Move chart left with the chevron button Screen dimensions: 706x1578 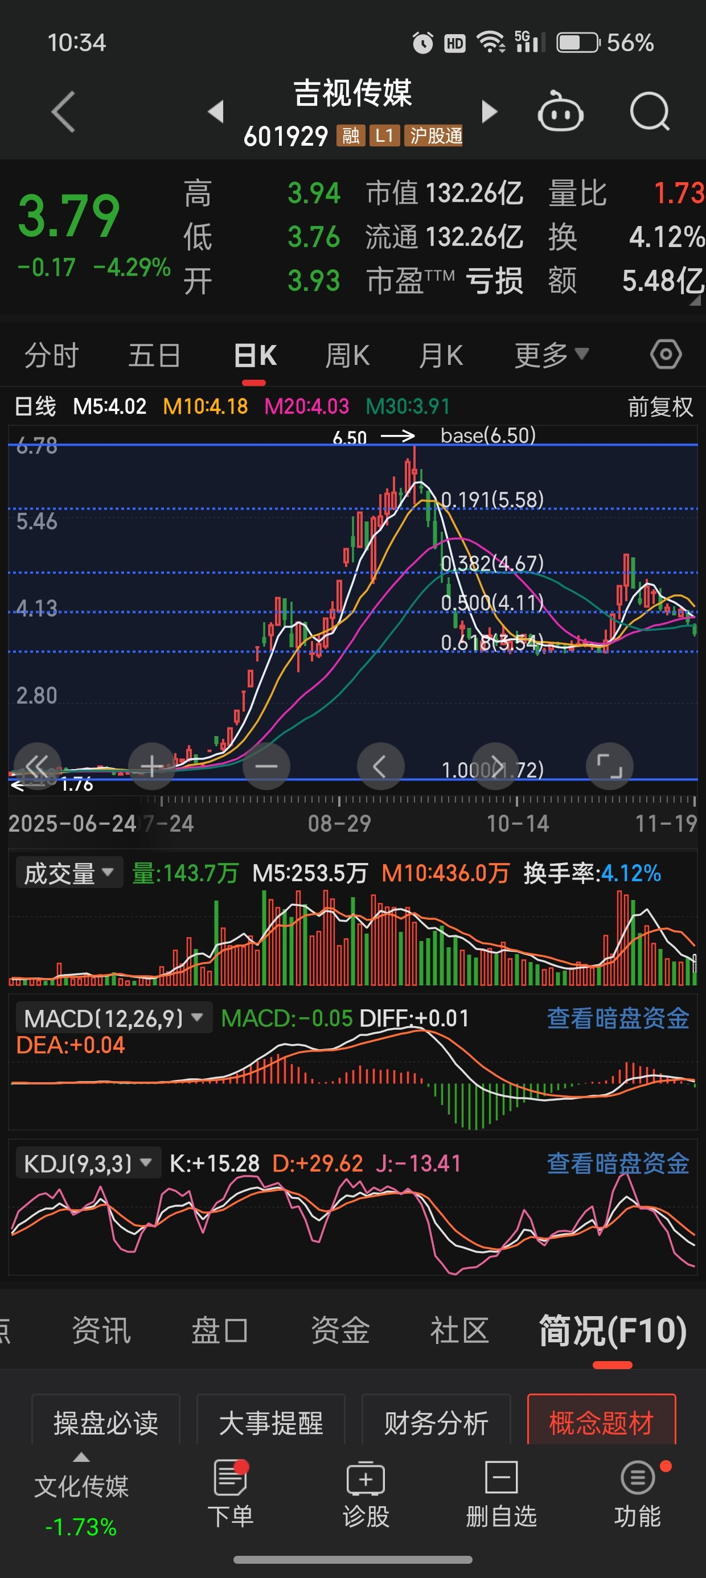pyautogui.click(x=380, y=766)
